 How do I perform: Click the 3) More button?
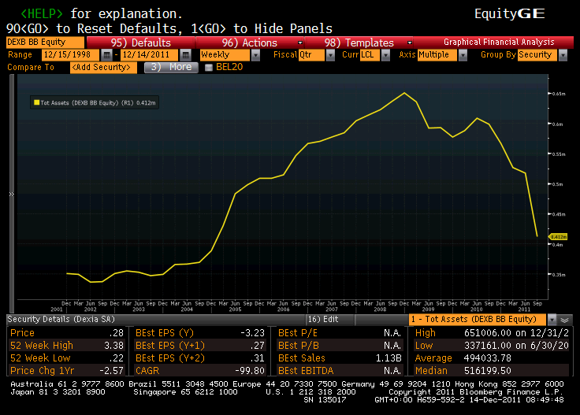171,67
